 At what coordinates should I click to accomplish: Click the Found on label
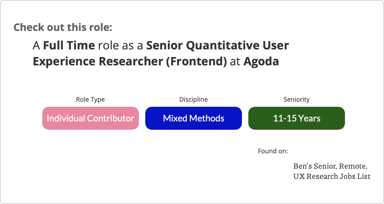(x=273, y=151)
